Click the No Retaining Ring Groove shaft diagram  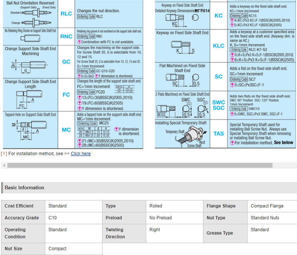(30, 39)
